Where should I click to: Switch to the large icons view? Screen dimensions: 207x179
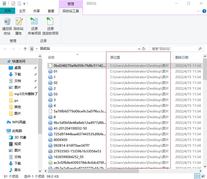coord(203,176)
